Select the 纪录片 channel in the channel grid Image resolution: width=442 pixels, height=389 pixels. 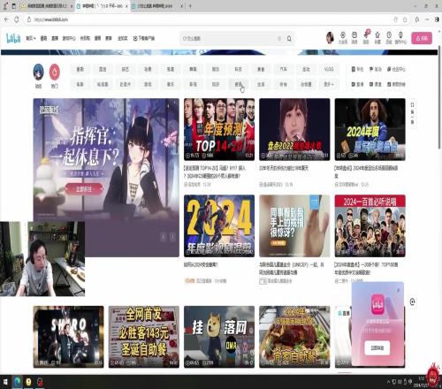tap(126, 84)
